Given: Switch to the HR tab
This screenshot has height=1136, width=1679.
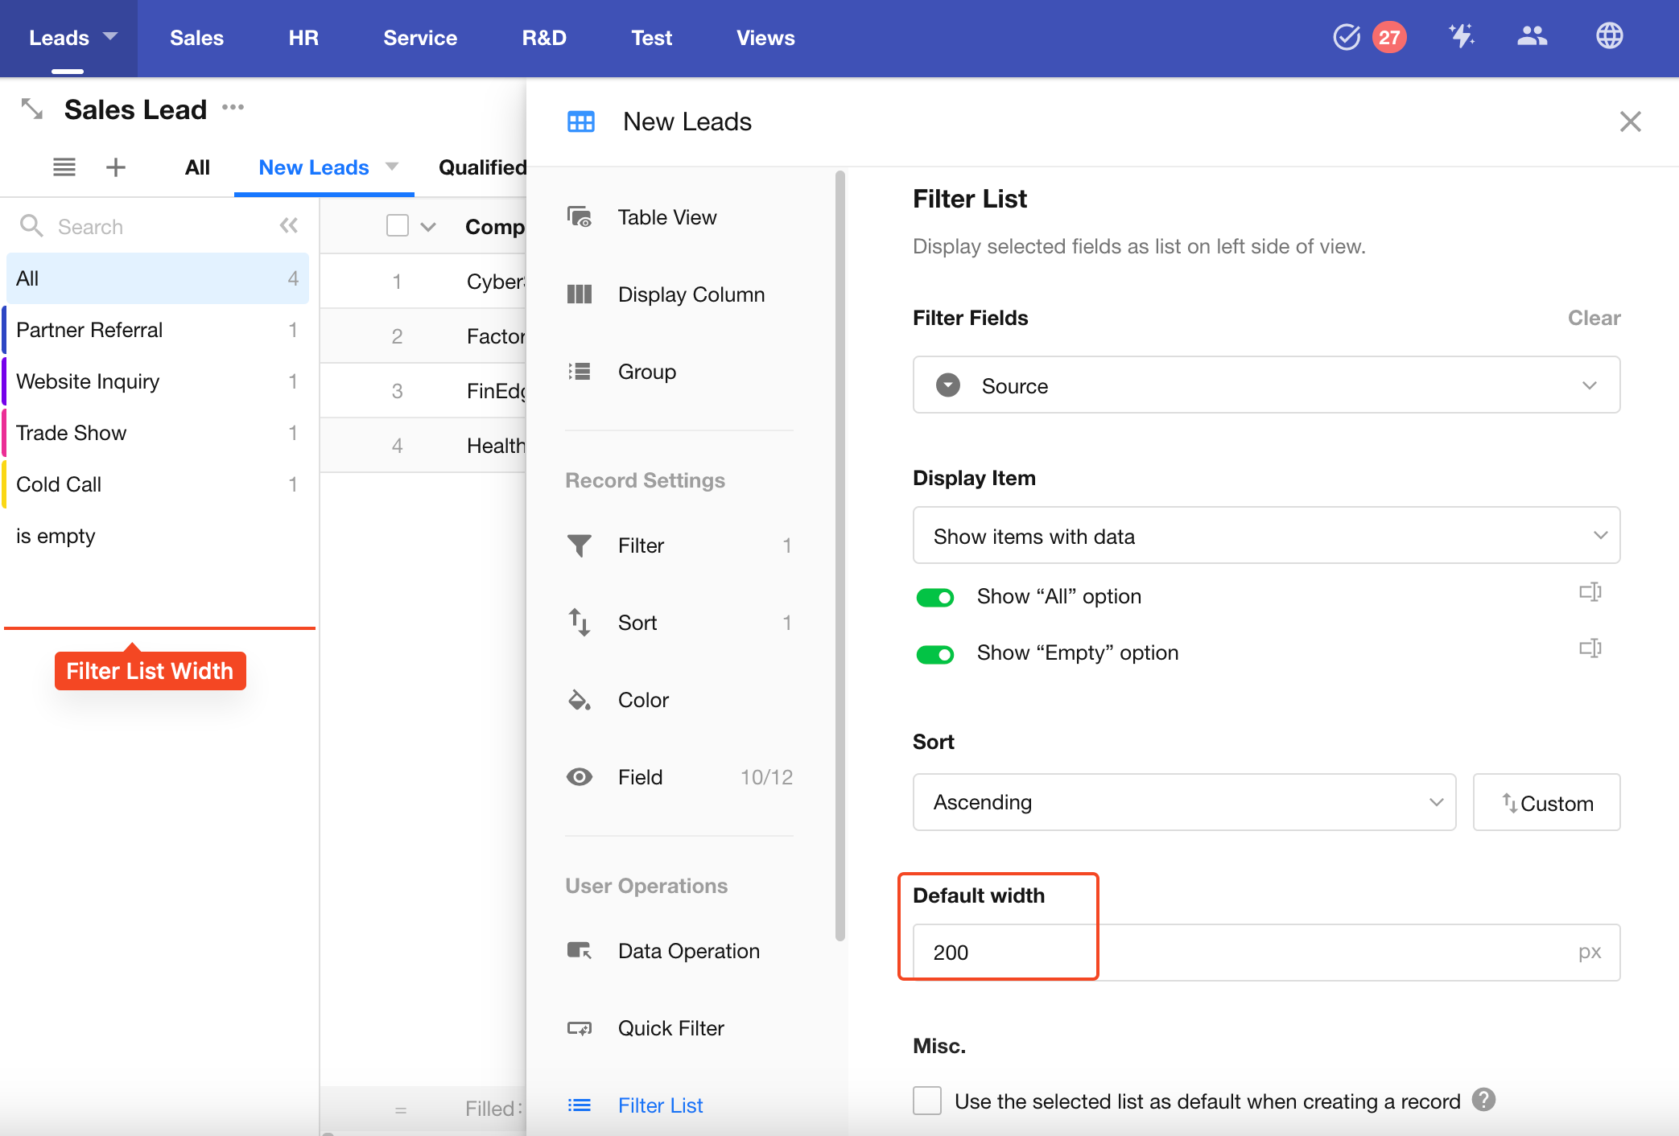Looking at the screenshot, I should (303, 38).
